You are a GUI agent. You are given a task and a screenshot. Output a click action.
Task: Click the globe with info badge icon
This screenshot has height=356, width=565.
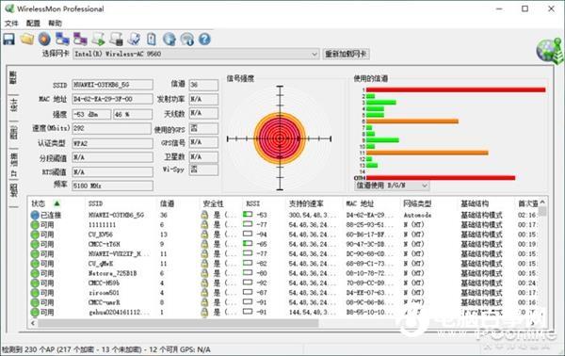pos(187,39)
